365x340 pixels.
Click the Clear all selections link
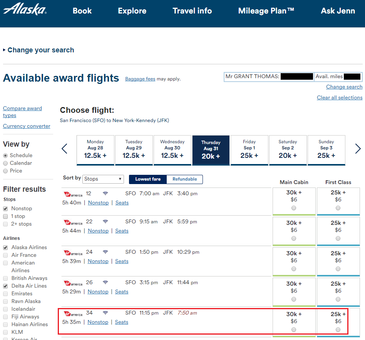[x=340, y=98]
